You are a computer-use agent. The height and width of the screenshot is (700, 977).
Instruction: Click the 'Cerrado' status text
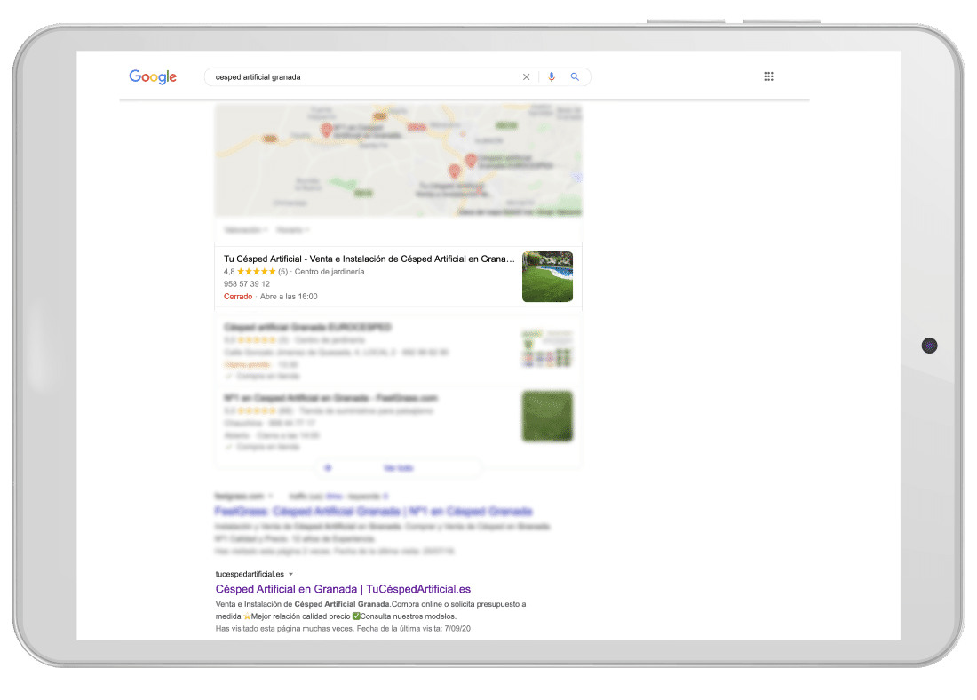(238, 297)
